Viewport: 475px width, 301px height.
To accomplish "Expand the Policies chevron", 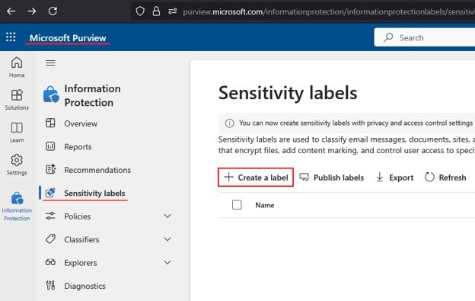I will pyautogui.click(x=167, y=216).
